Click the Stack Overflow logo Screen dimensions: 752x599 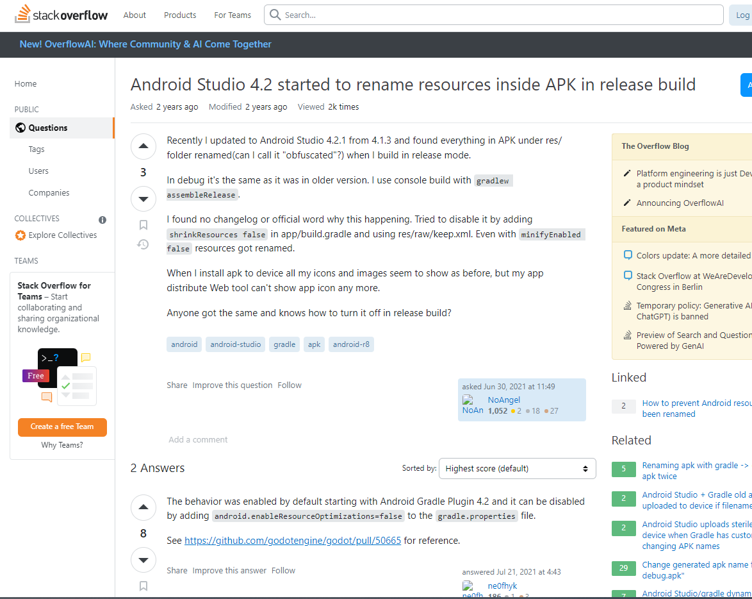click(x=61, y=14)
